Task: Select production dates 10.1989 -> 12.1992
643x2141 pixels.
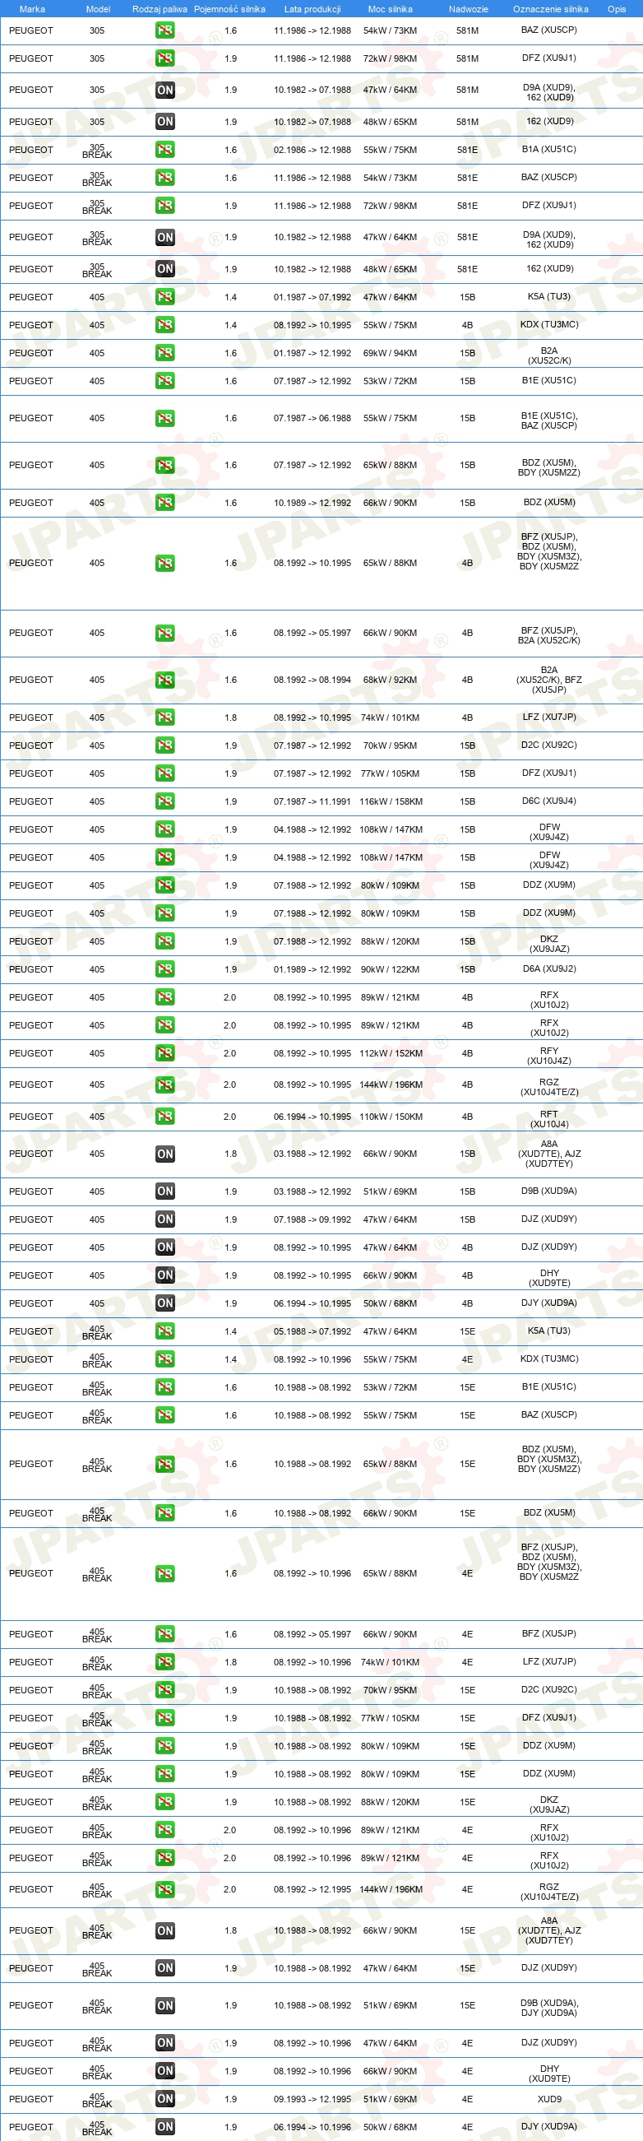Action: 312,504
